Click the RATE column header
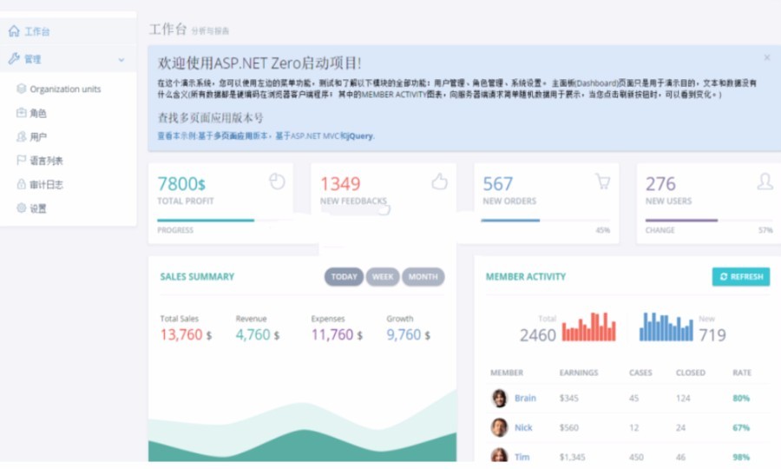This screenshot has height=469, width=781. (742, 373)
